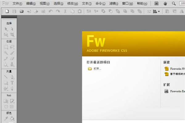Viewport: 185px width, 123px height.
Task: Select the Line tool
Action: coord(6,77)
